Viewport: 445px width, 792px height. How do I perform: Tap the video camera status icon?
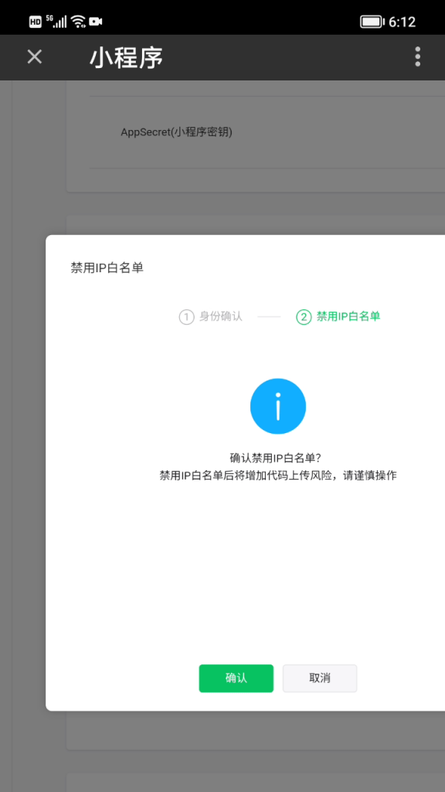(96, 21)
